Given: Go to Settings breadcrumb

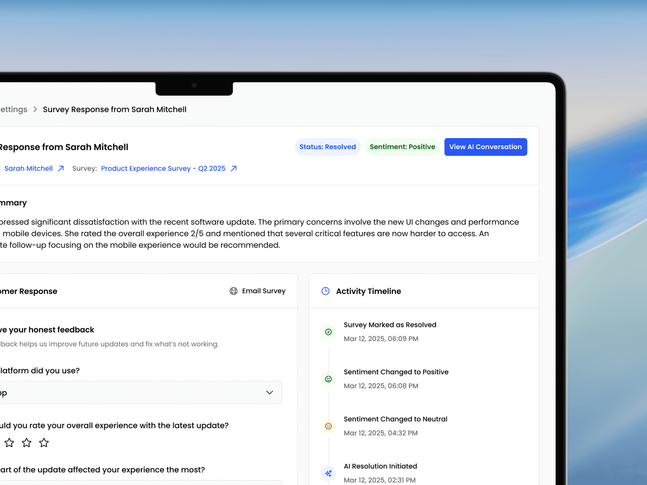Looking at the screenshot, I should (13, 109).
